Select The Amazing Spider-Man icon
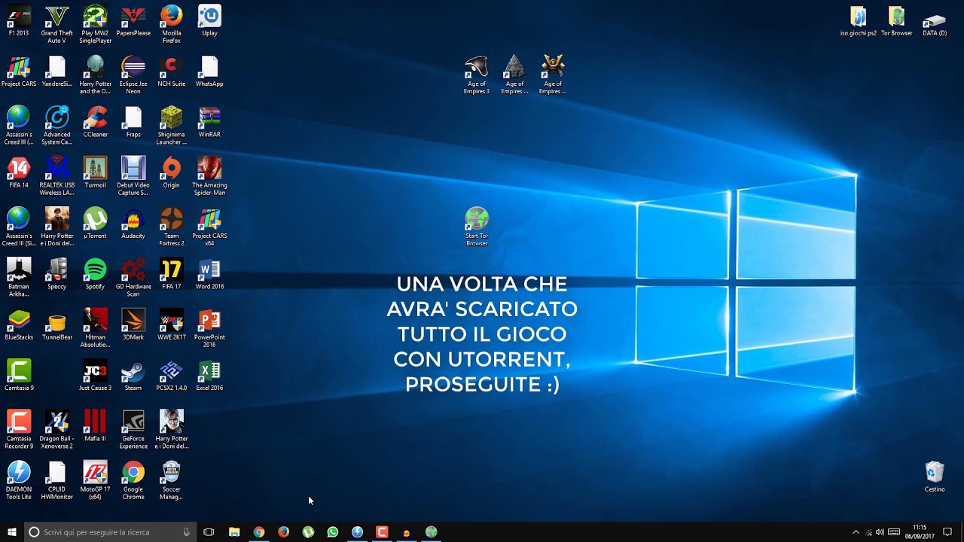This screenshot has height=542, width=964. click(x=209, y=176)
